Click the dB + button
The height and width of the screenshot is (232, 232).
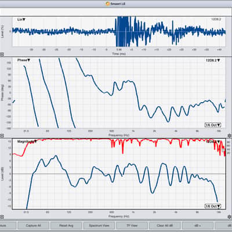click(198, 226)
